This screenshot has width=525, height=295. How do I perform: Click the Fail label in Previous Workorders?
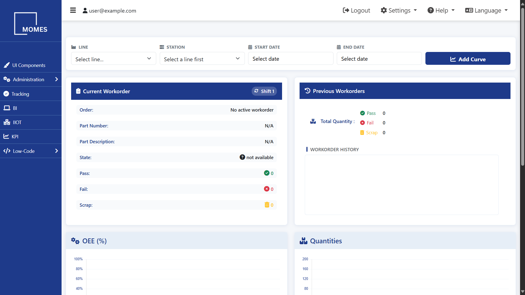[x=370, y=123]
